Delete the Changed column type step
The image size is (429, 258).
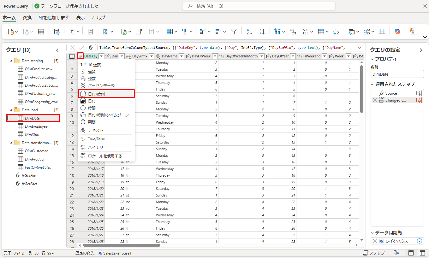(x=375, y=100)
